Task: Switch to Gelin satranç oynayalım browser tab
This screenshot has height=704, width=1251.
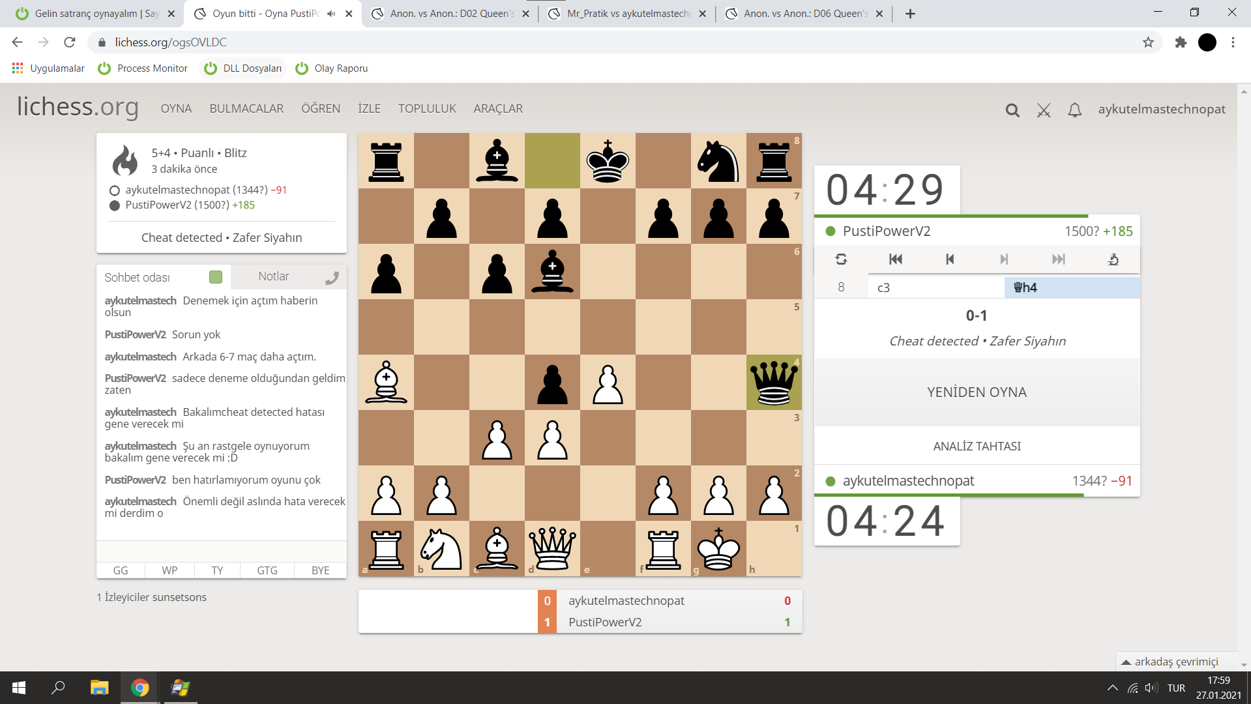Action: pos(96,14)
